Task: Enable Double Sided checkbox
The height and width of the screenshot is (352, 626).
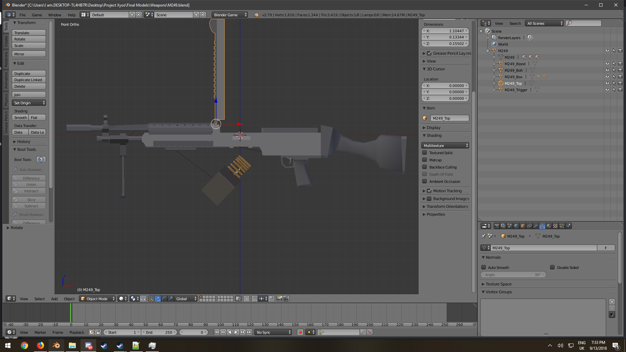Action: tap(552, 267)
